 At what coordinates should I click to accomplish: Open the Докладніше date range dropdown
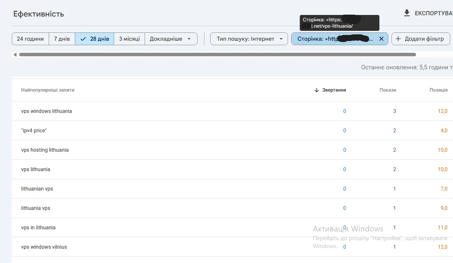[171, 38]
